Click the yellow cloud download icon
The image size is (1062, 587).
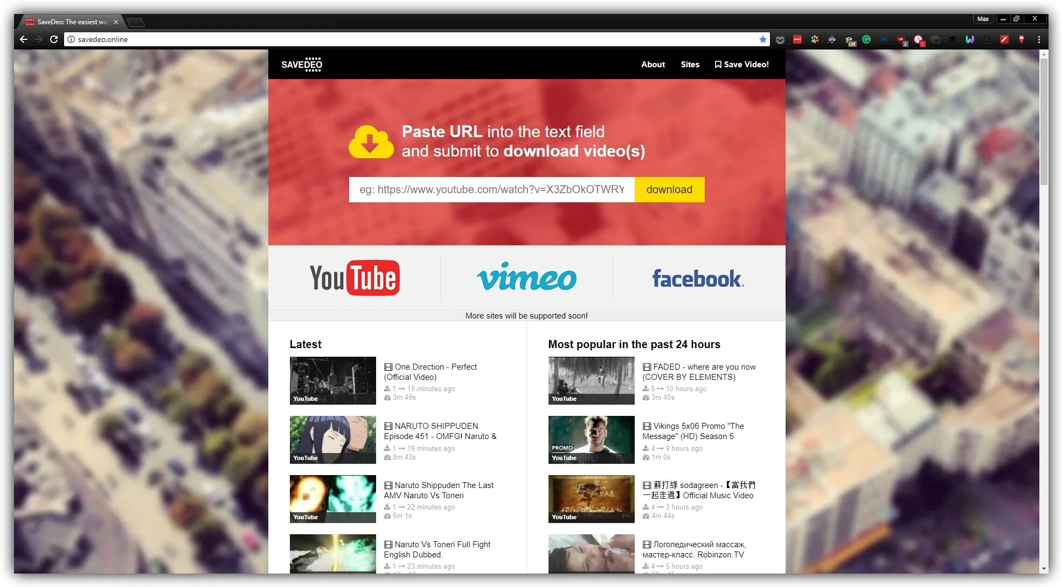(371, 142)
